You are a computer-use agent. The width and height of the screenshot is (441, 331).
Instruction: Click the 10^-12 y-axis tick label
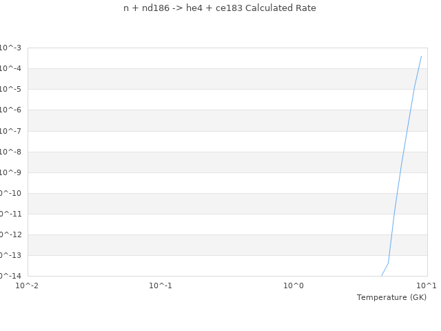click(10, 234)
